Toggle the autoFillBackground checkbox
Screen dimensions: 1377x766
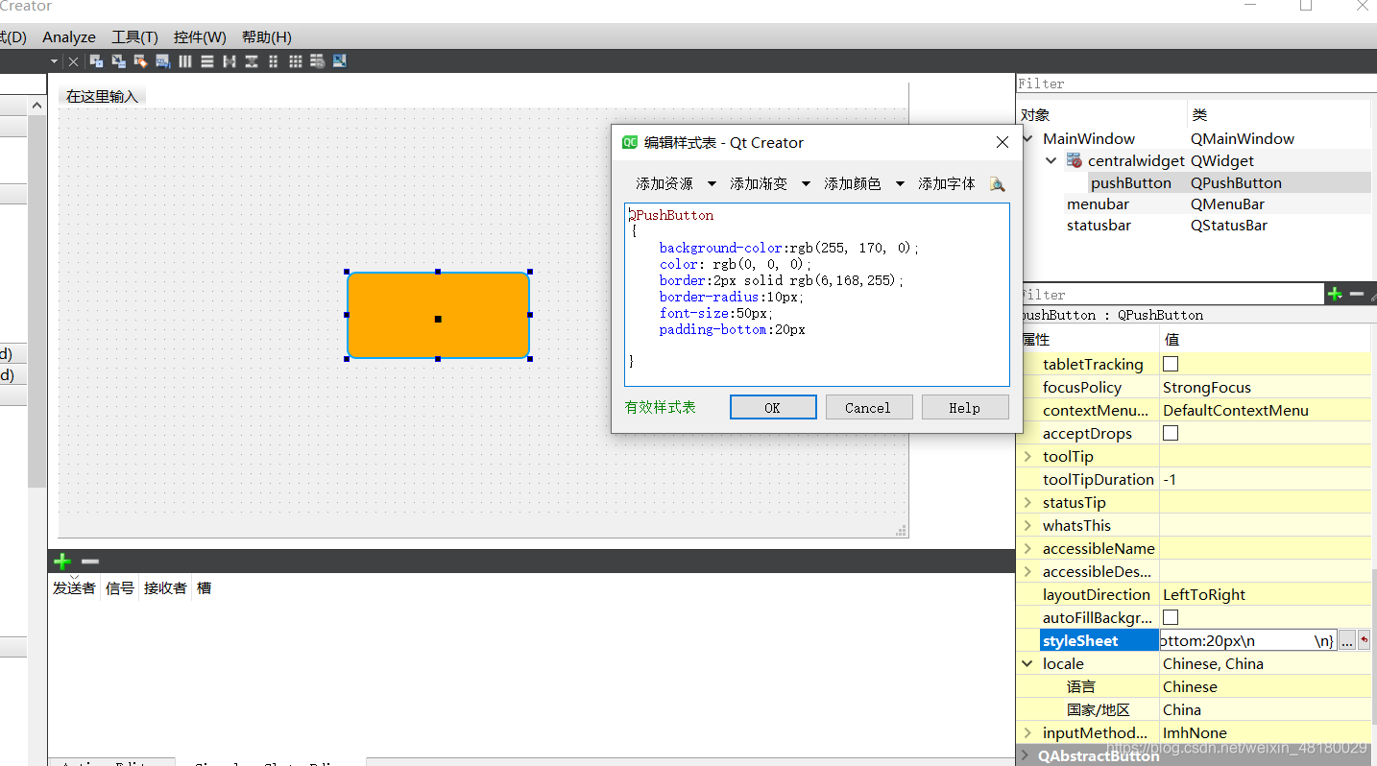(x=1171, y=617)
